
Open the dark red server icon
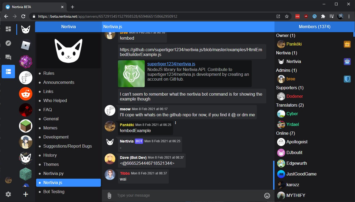(26, 110)
